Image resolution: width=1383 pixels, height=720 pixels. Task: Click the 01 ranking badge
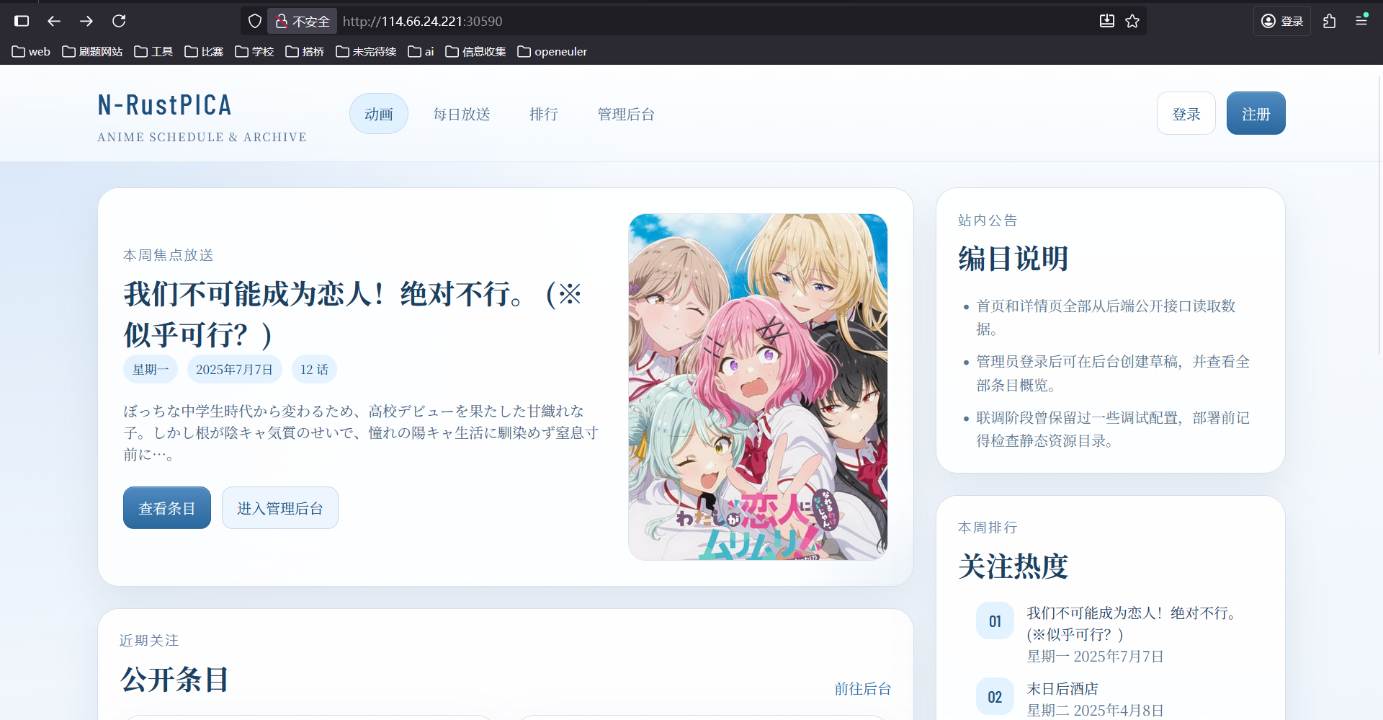(995, 621)
